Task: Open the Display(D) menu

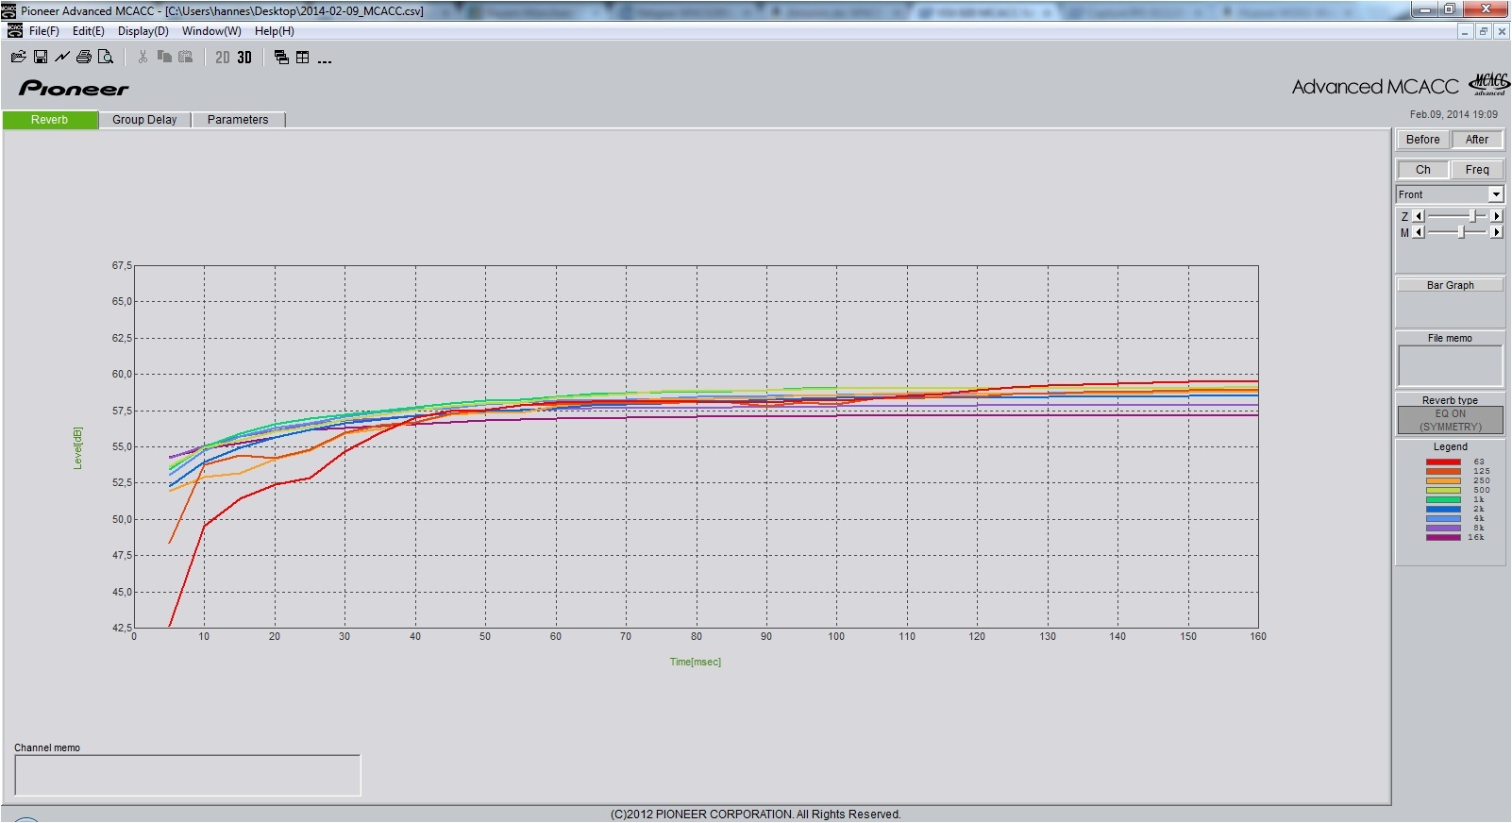Action: pos(143,31)
